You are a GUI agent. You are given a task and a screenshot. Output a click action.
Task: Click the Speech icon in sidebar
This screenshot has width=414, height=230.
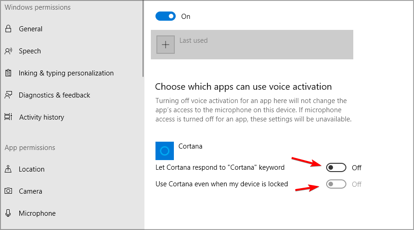[8, 51]
